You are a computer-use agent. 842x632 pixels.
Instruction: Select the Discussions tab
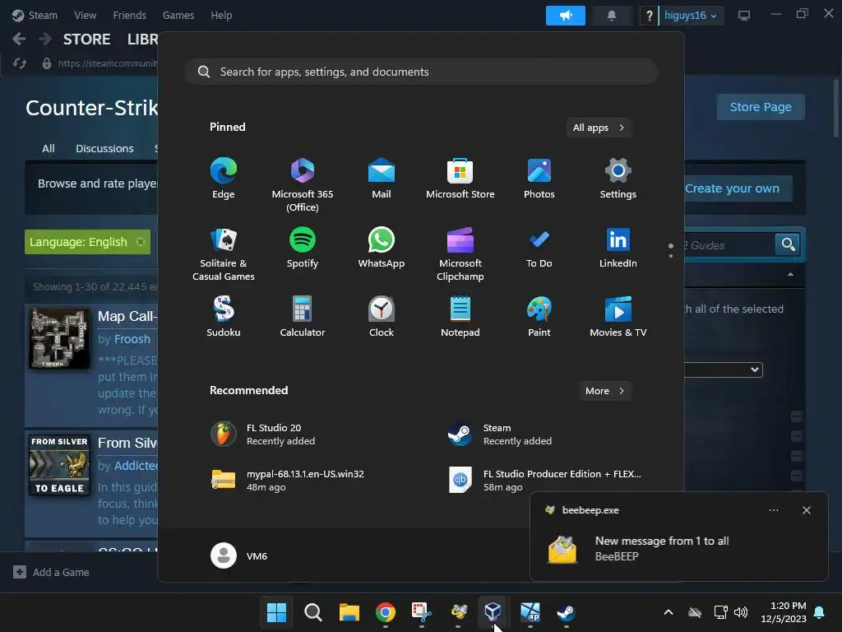coord(104,148)
